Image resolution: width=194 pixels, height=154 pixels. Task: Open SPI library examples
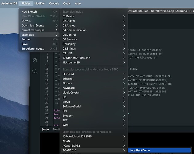click(x=94, y=111)
